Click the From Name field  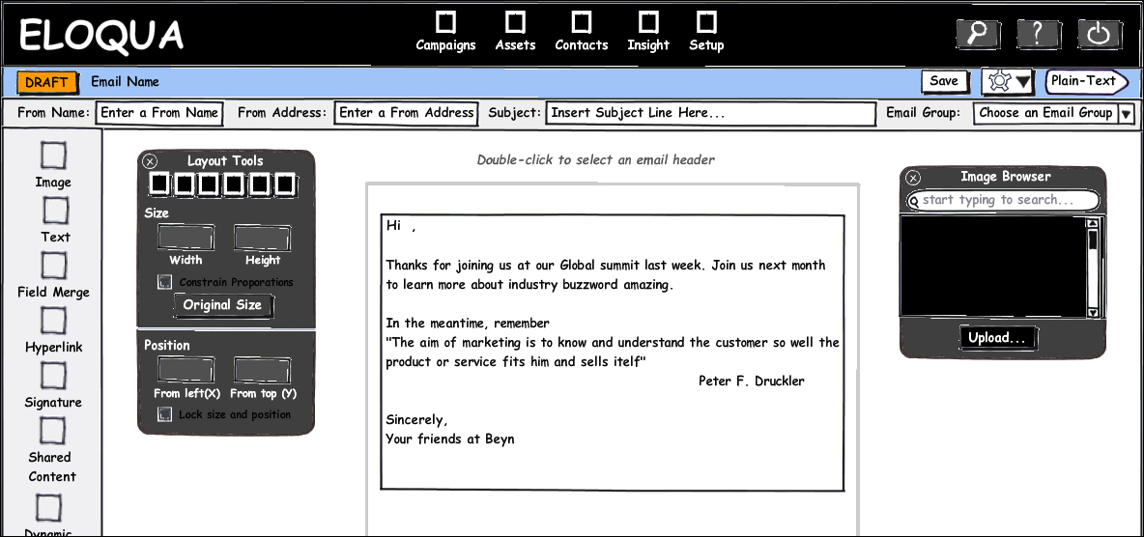[159, 113]
